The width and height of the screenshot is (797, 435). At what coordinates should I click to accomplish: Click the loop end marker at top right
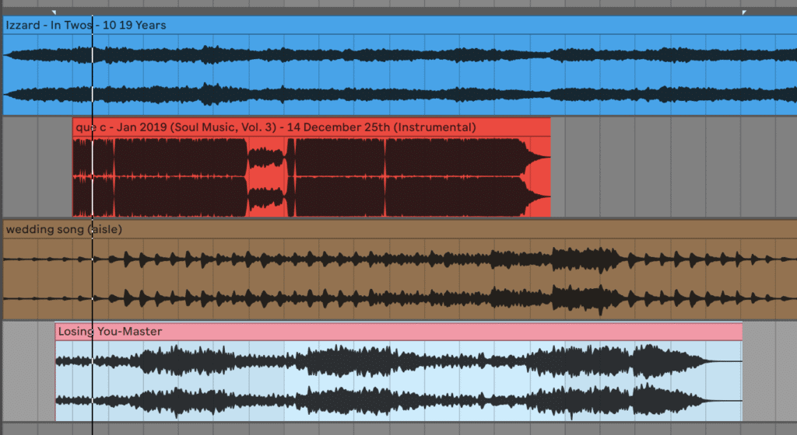(744, 12)
